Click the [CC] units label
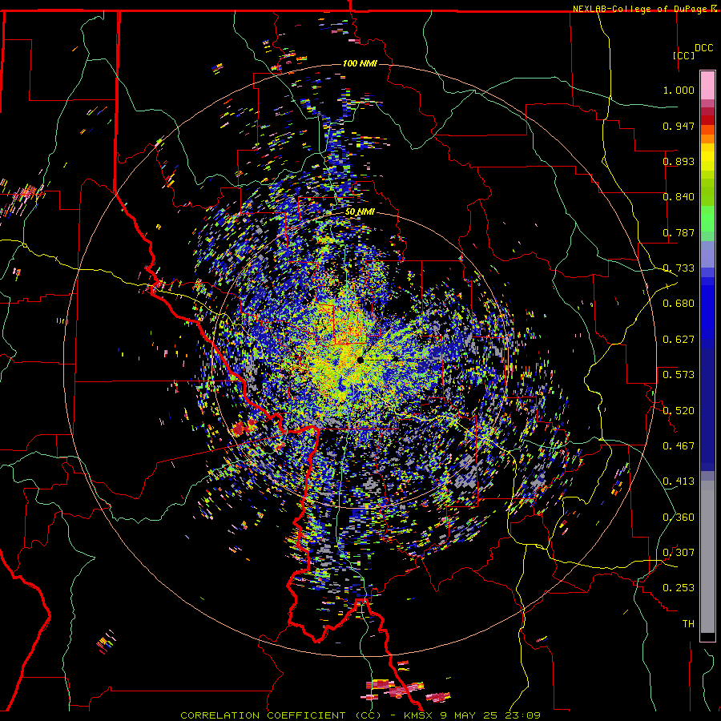Screen dimensions: 721x721 pos(683,55)
